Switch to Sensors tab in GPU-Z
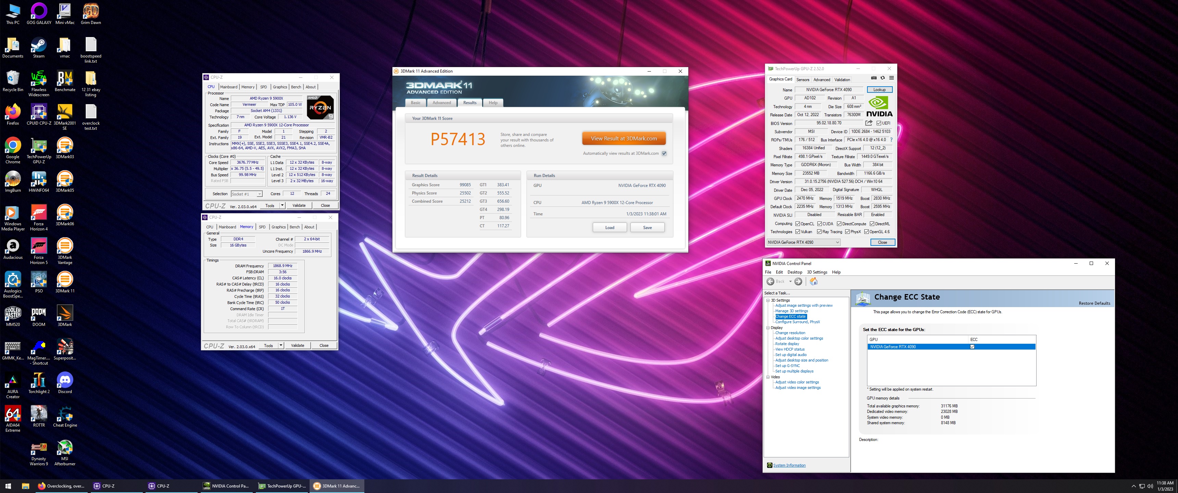The image size is (1178, 493). 803,79
